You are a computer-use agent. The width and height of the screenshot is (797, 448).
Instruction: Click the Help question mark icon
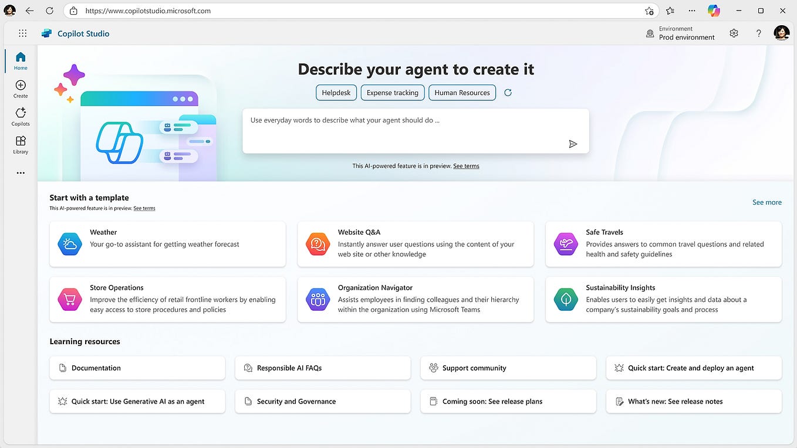758,33
